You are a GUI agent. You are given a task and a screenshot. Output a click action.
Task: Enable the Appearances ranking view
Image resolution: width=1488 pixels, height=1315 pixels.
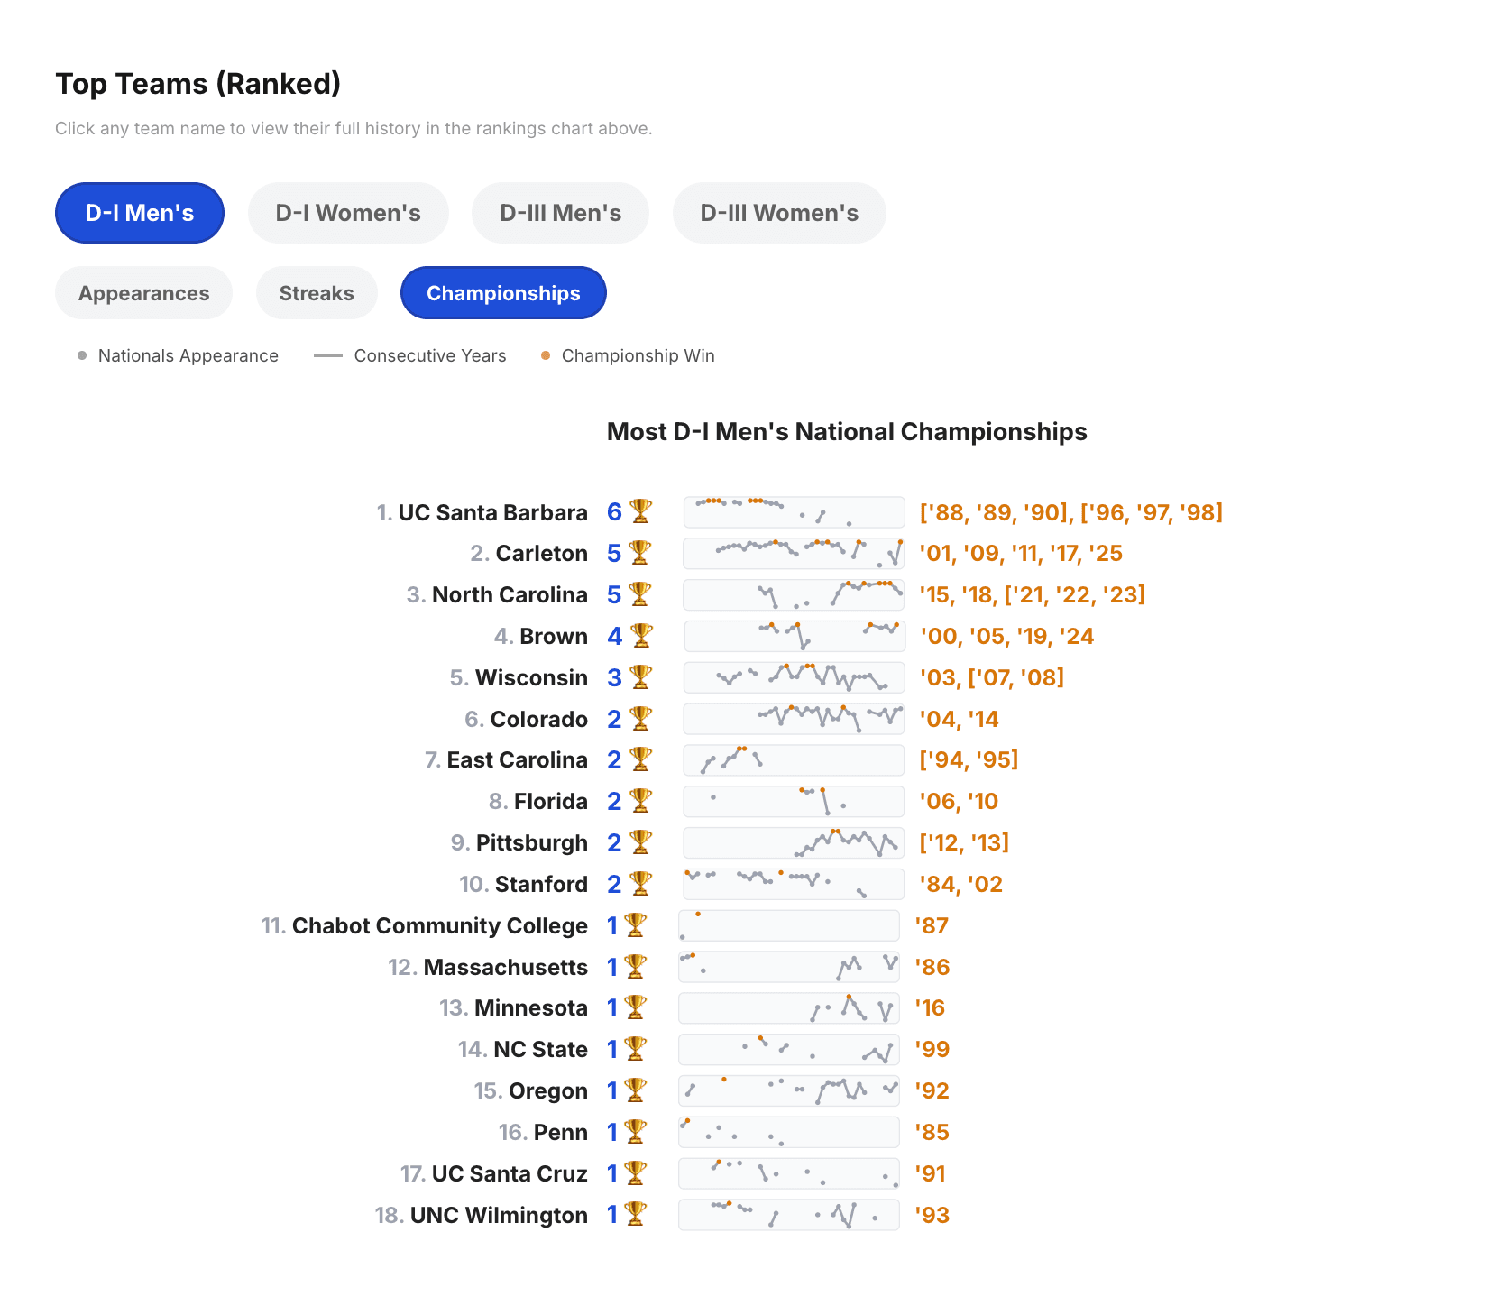pos(143,292)
